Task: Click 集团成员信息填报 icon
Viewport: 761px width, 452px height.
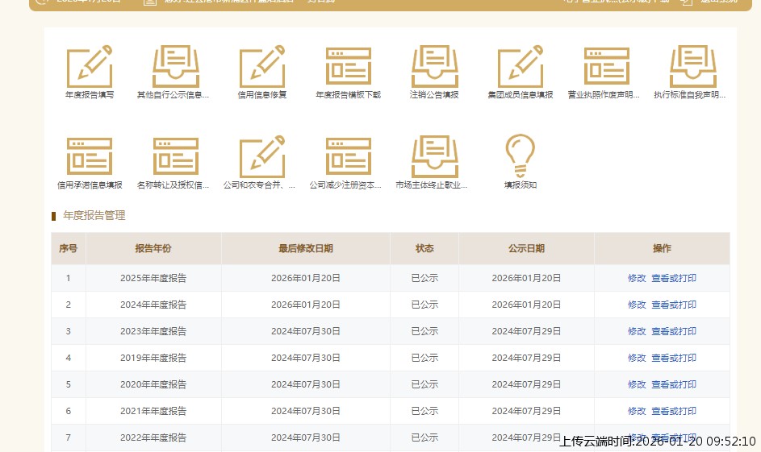Action: coord(521,67)
